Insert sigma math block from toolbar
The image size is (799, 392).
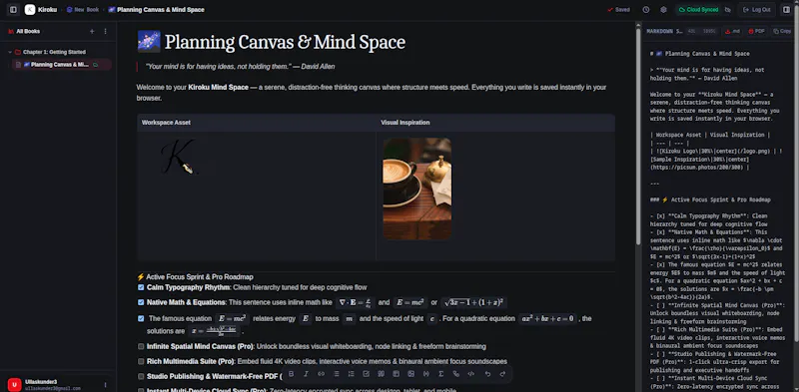pyautogui.click(x=440, y=374)
